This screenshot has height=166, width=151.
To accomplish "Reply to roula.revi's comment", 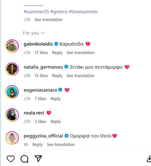I will [x=56, y=121].
